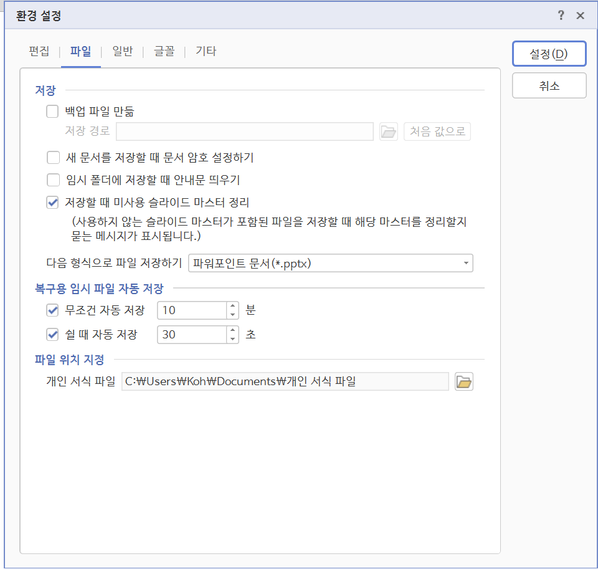
Task: Open the help question mark icon
Action: point(561,15)
